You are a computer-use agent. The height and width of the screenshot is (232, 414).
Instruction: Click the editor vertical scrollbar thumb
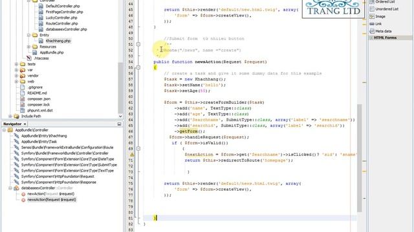[360, 158]
